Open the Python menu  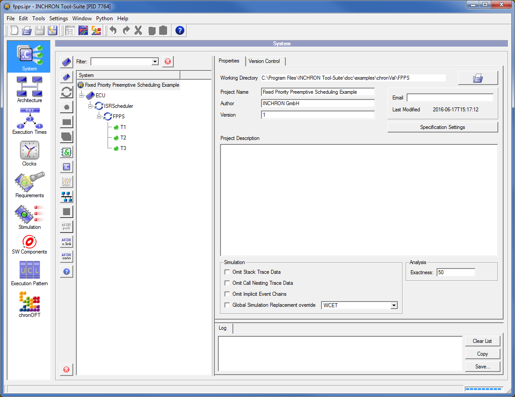pos(104,18)
